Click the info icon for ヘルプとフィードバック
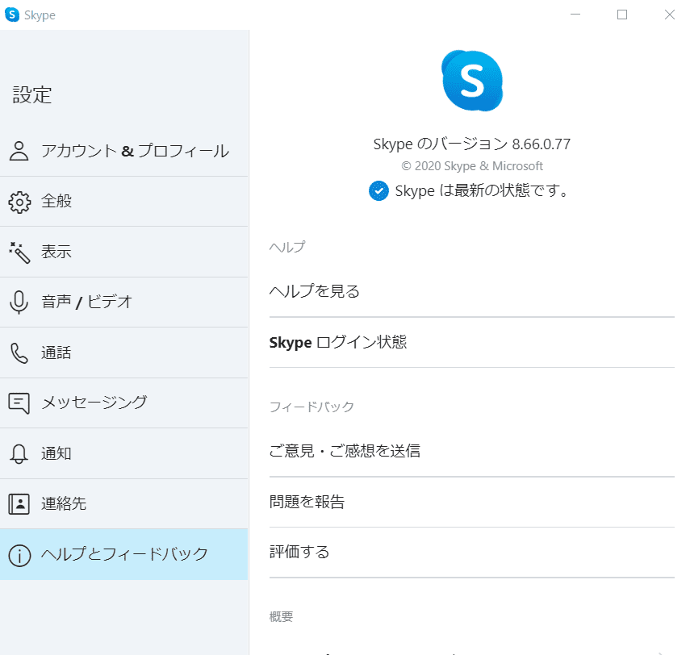The width and height of the screenshot is (690, 655). [x=19, y=554]
